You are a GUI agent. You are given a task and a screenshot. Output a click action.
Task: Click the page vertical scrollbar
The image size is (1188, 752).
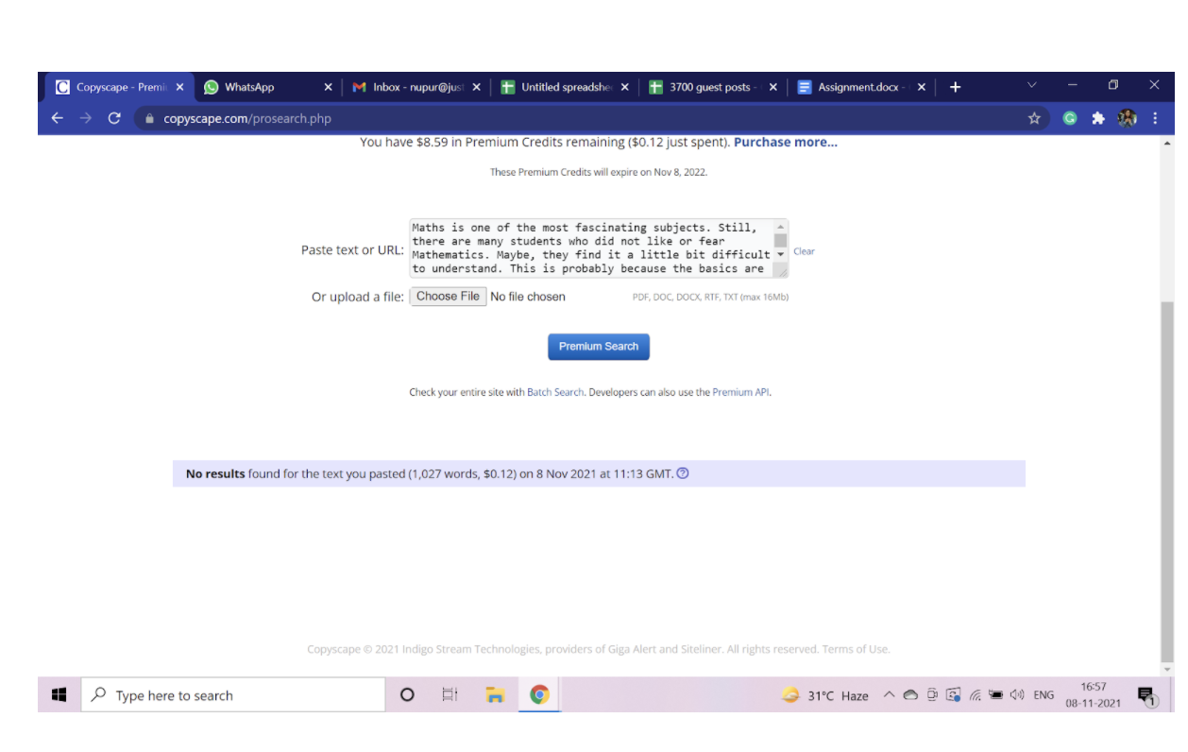pyautogui.click(x=1167, y=472)
